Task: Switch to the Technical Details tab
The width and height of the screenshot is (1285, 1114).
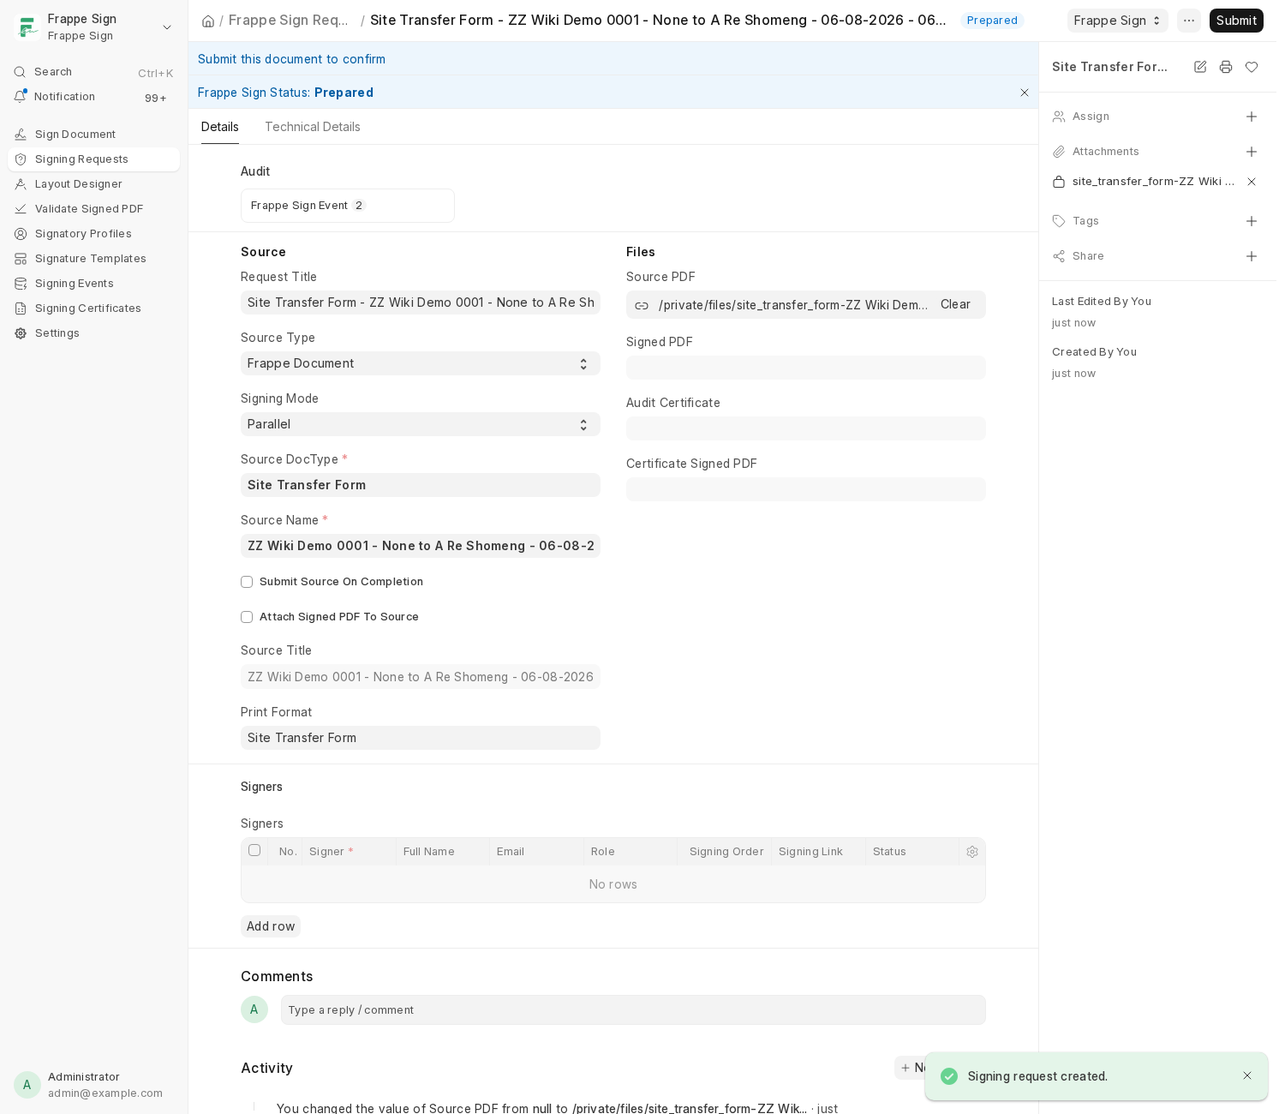Action: click(x=313, y=127)
